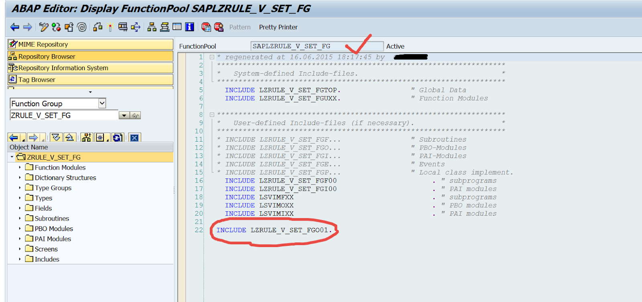Click the tree toolbar forward arrow
This screenshot has width=642, height=302.
tap(34, 138)
